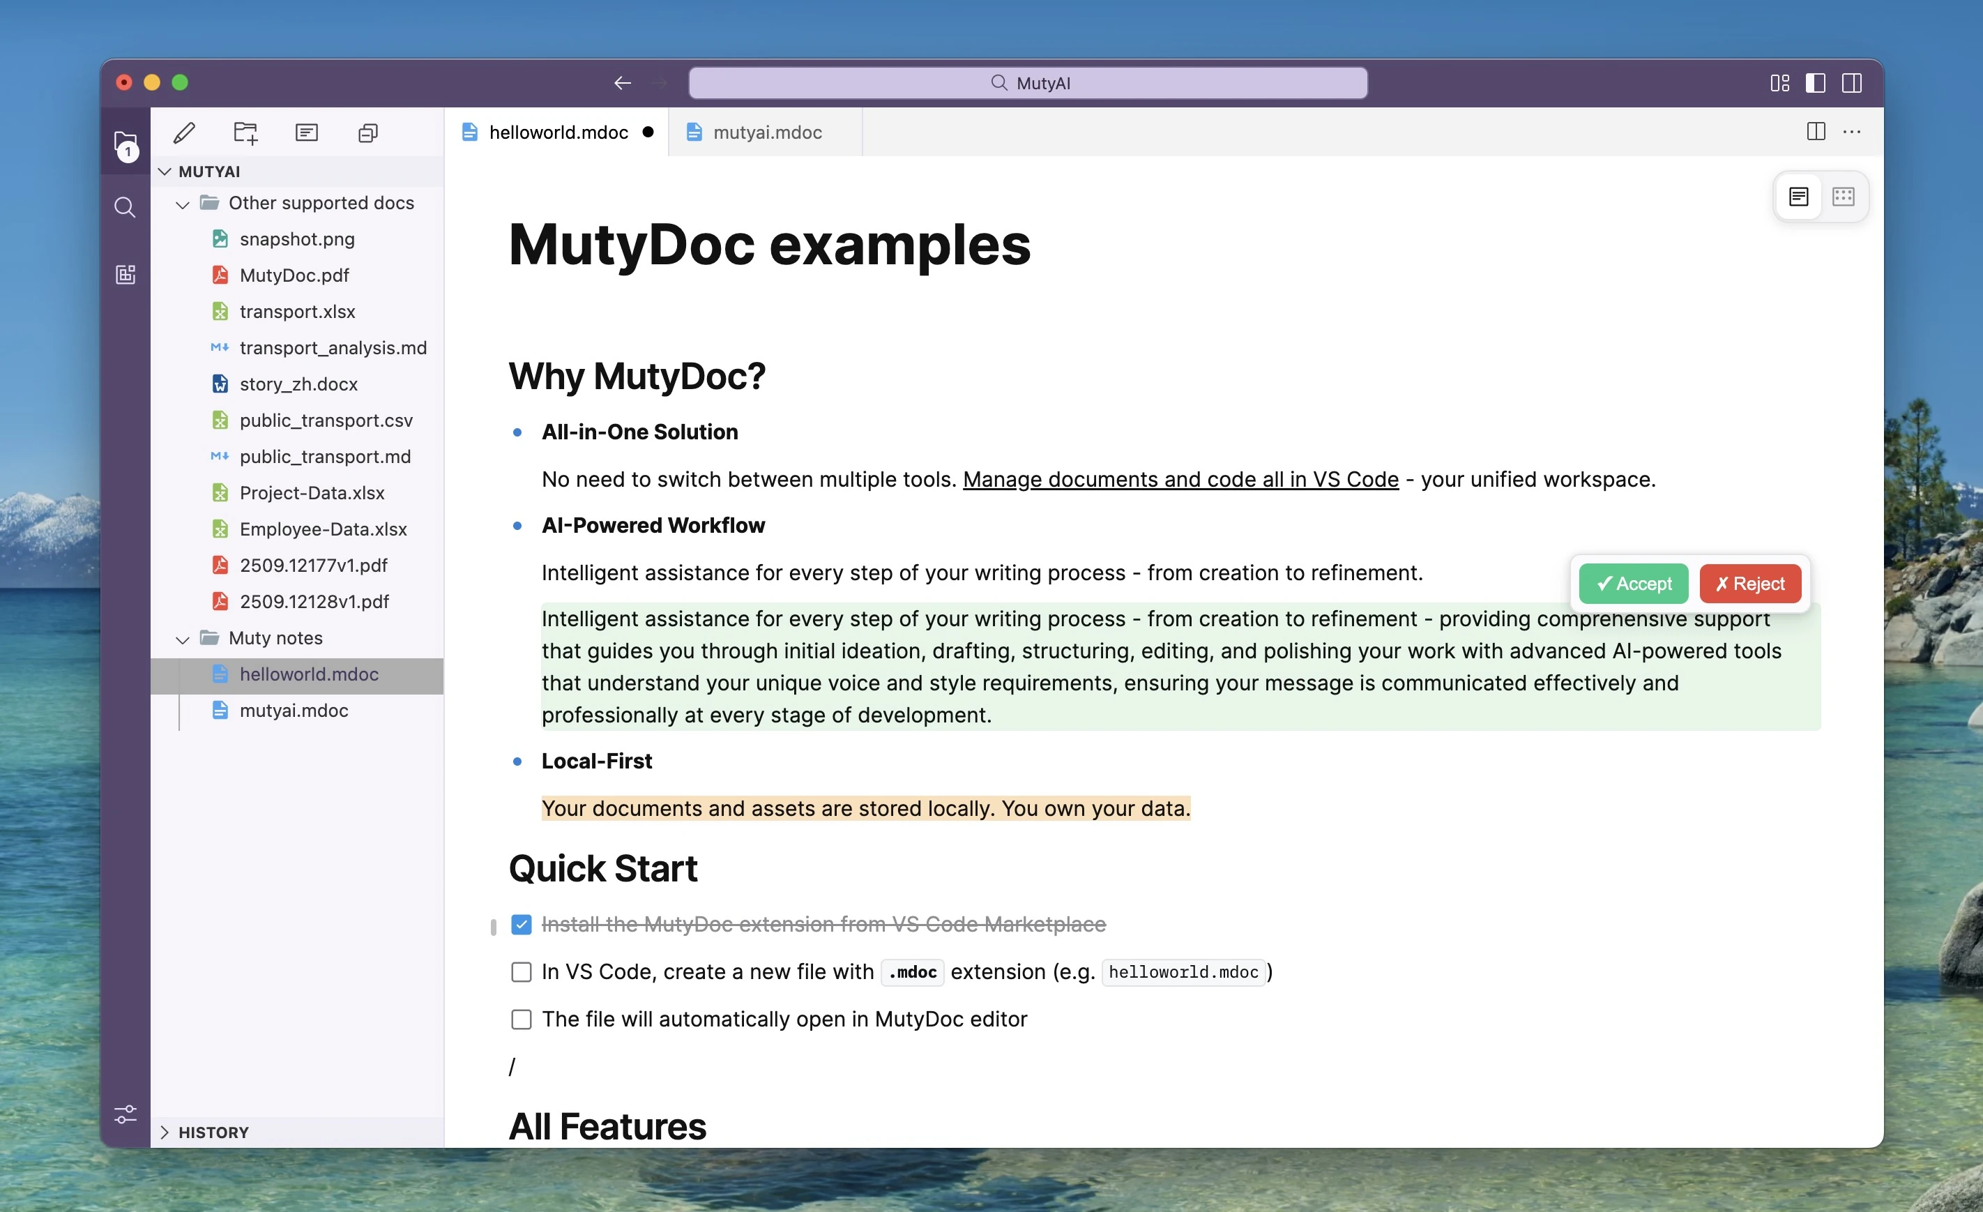This screenshot has height=1212, width=1983.
Task: Click the pencil new note icon
Action: (x=184, y=132)
